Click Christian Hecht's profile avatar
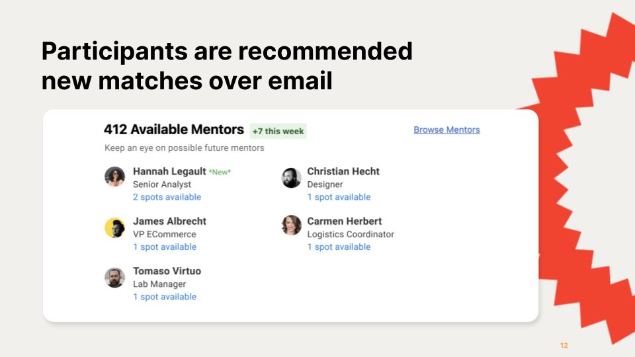 coord(292,177)
